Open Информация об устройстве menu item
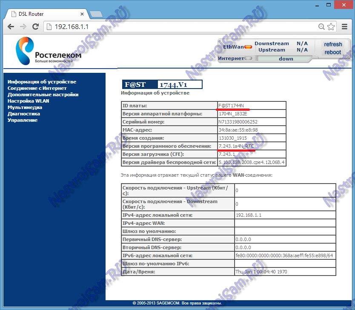This screenshot has width=355, height=310. [42, 82]
